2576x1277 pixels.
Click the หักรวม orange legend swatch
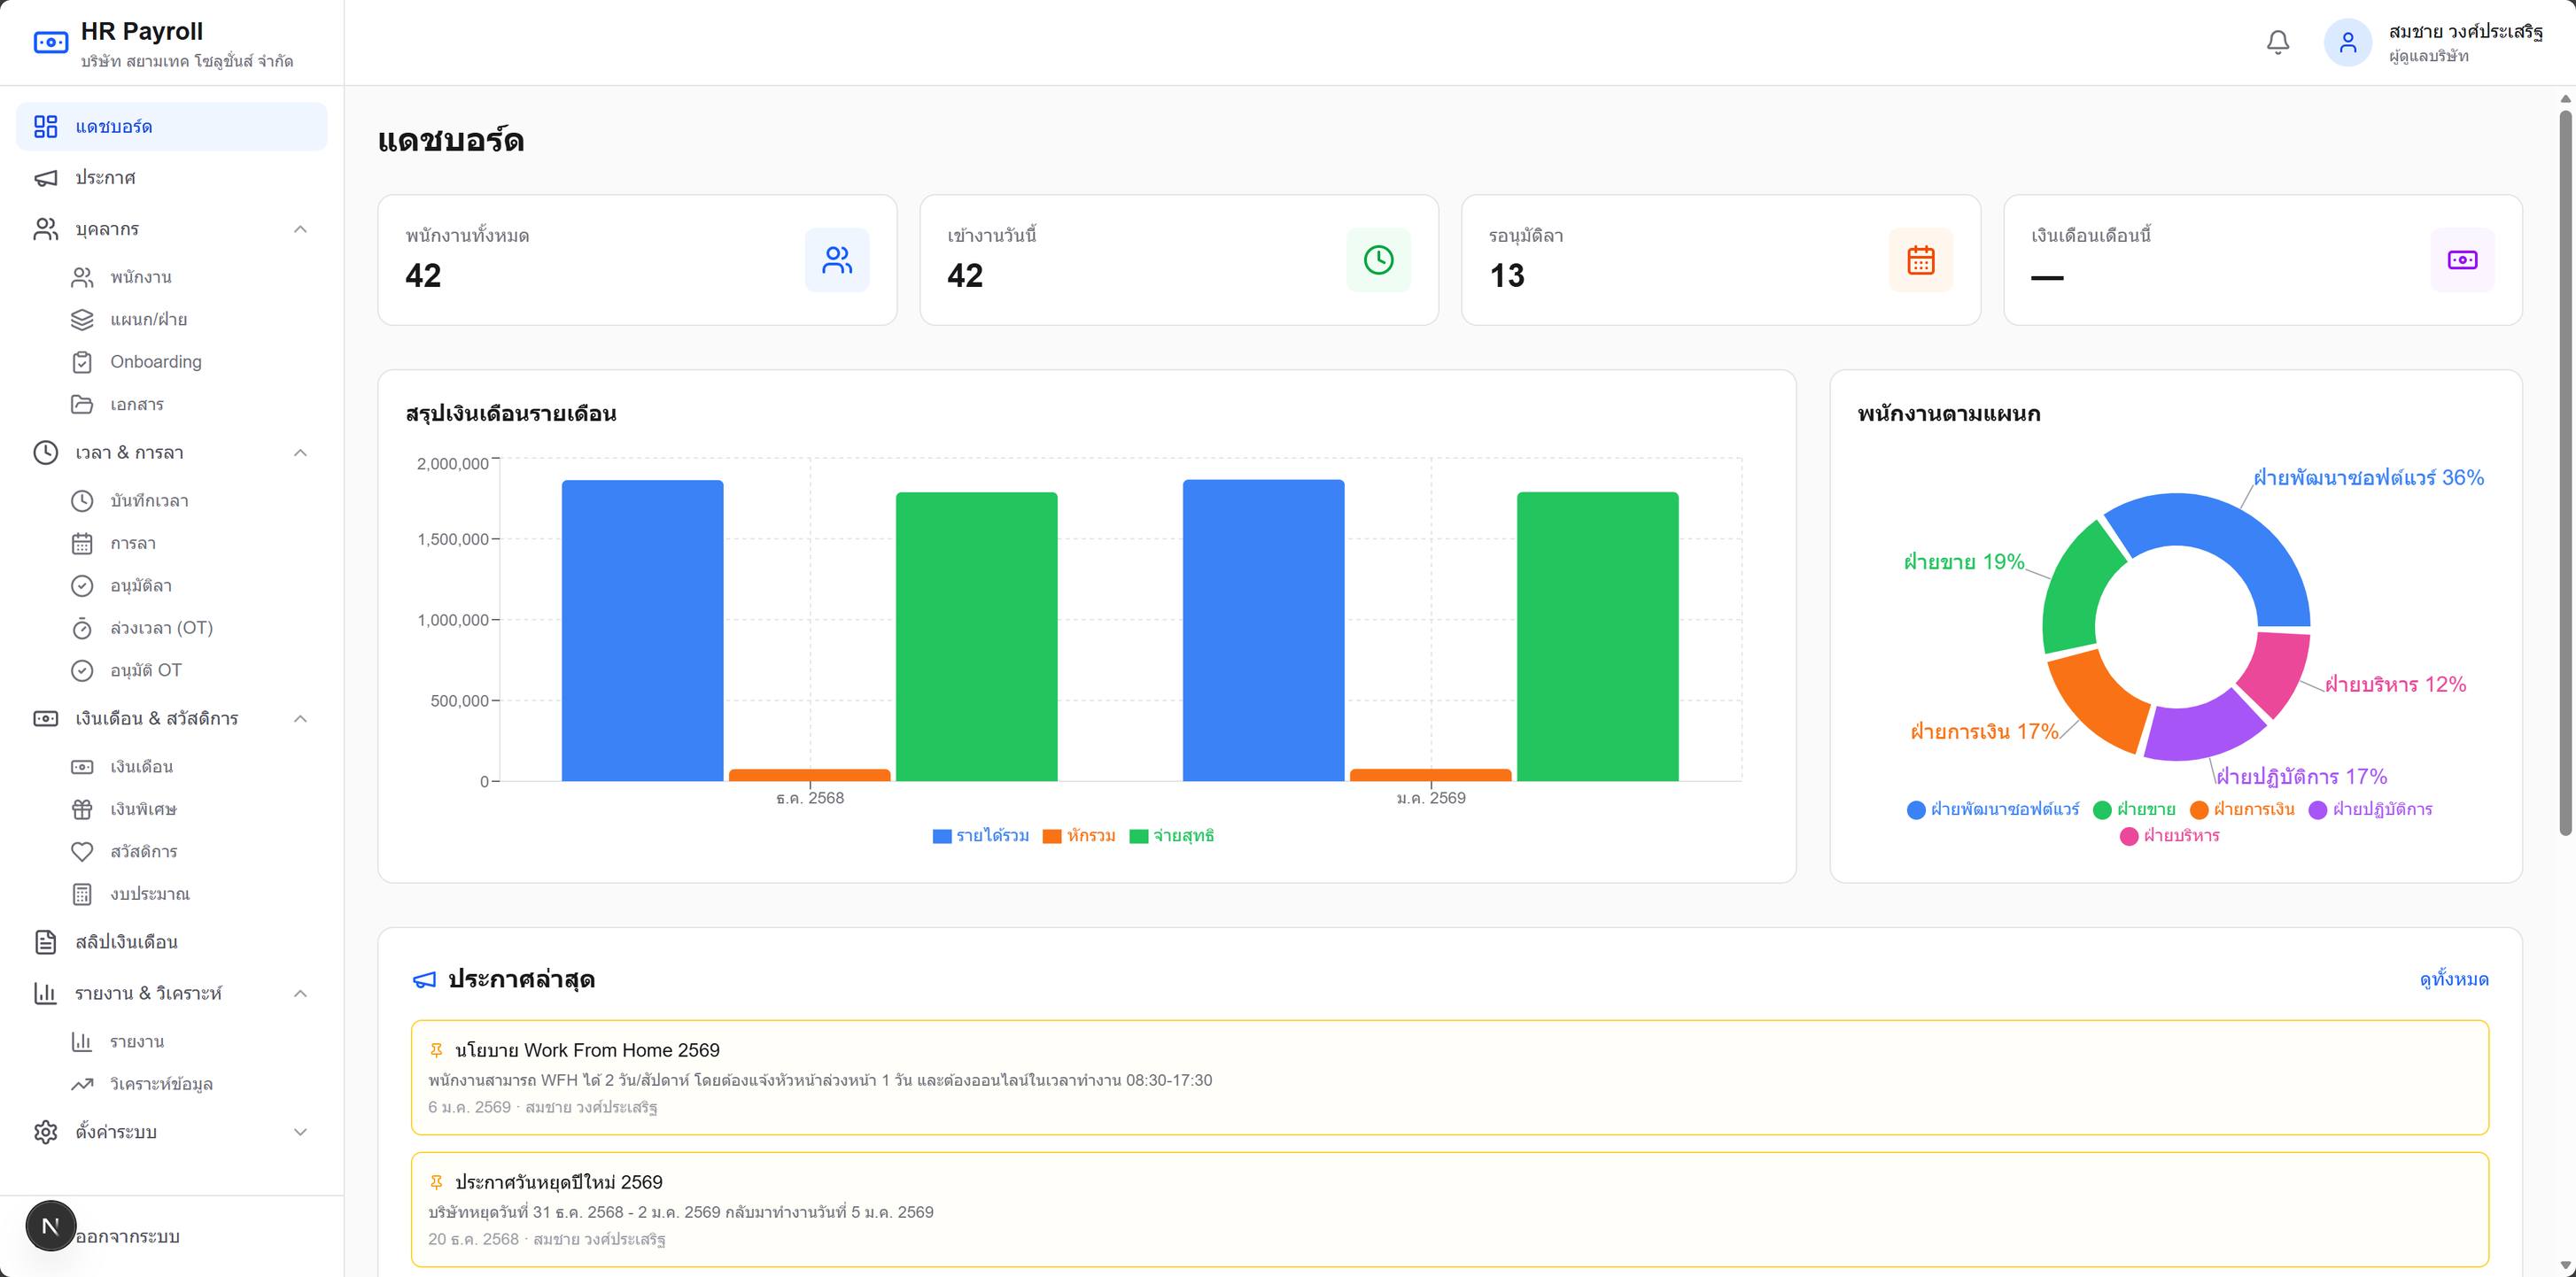tap(1052, 837)
